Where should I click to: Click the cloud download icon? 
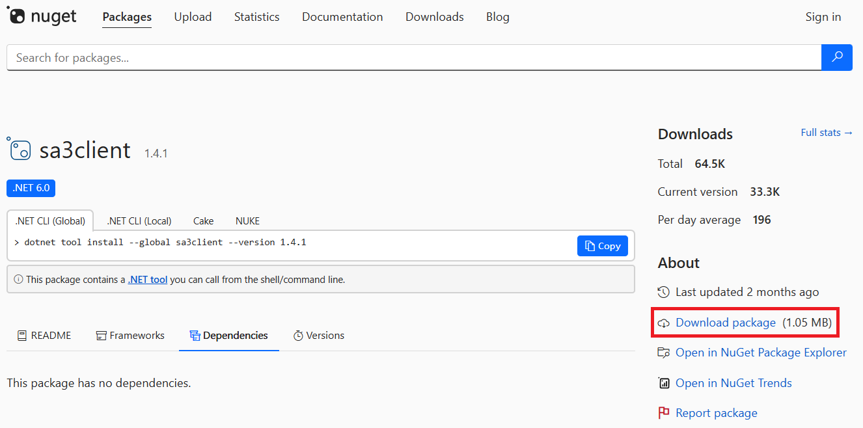pyautogui.click(x=663, y=323)
